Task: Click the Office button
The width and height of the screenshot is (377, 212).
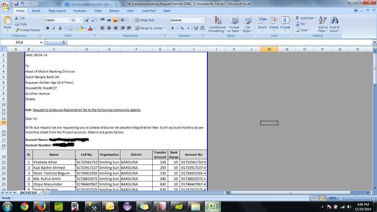Action: click(6, 5)
